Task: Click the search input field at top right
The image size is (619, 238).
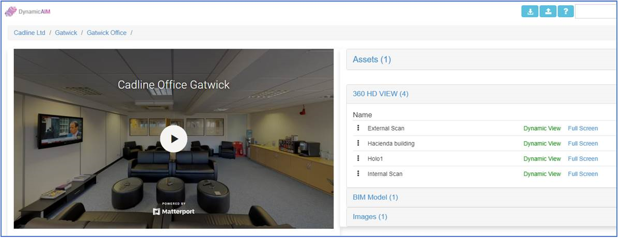Action: pyautogui.click(x=596, y=11)
